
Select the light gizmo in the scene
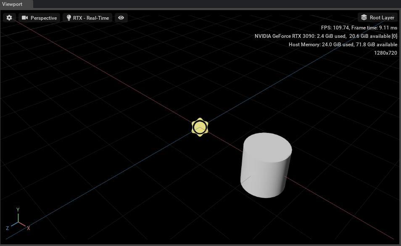[x=200, y=127]
